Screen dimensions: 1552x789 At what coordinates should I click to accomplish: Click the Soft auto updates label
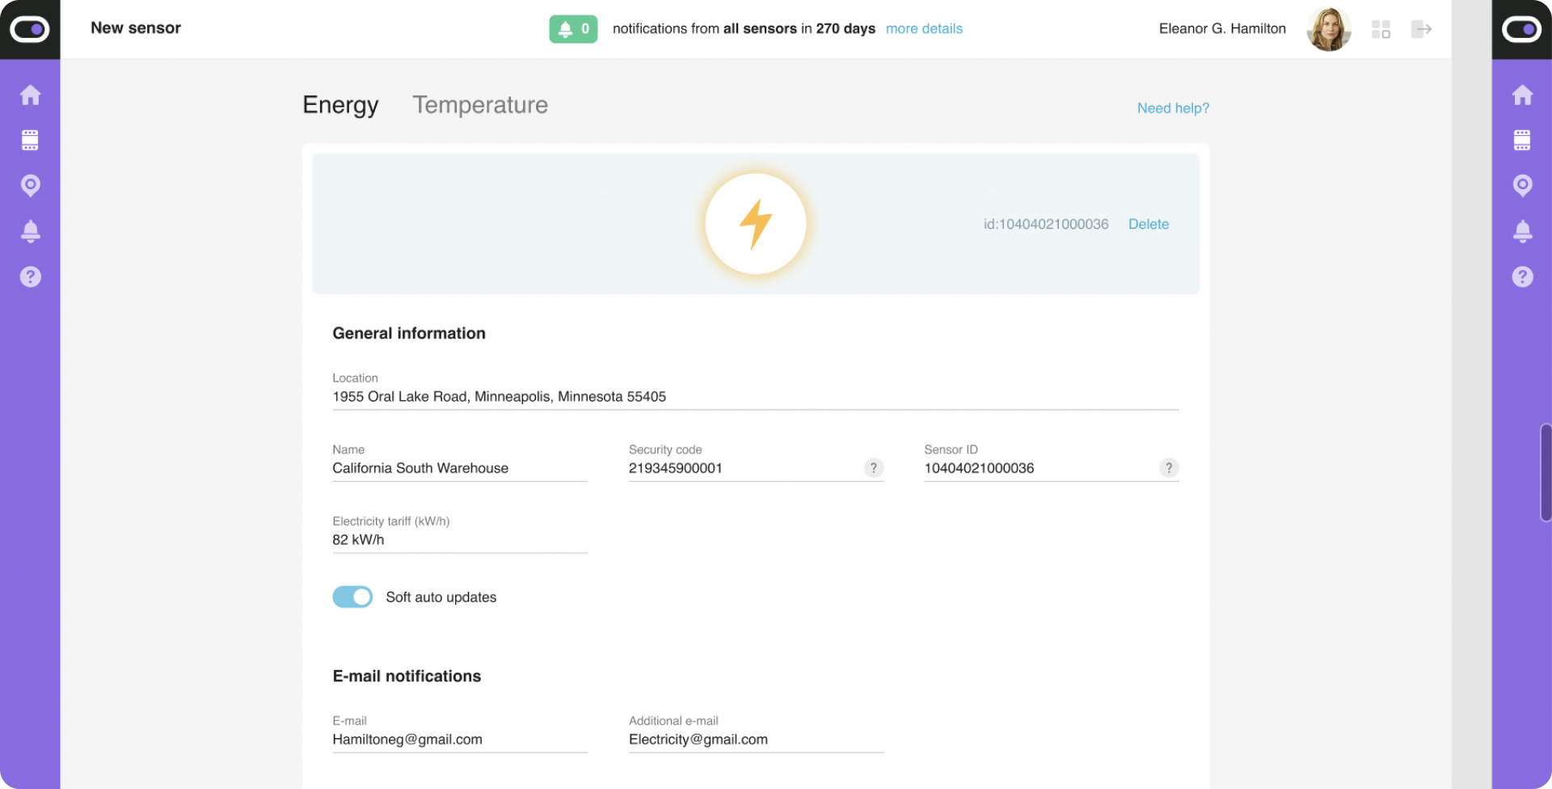coord(441,597)
